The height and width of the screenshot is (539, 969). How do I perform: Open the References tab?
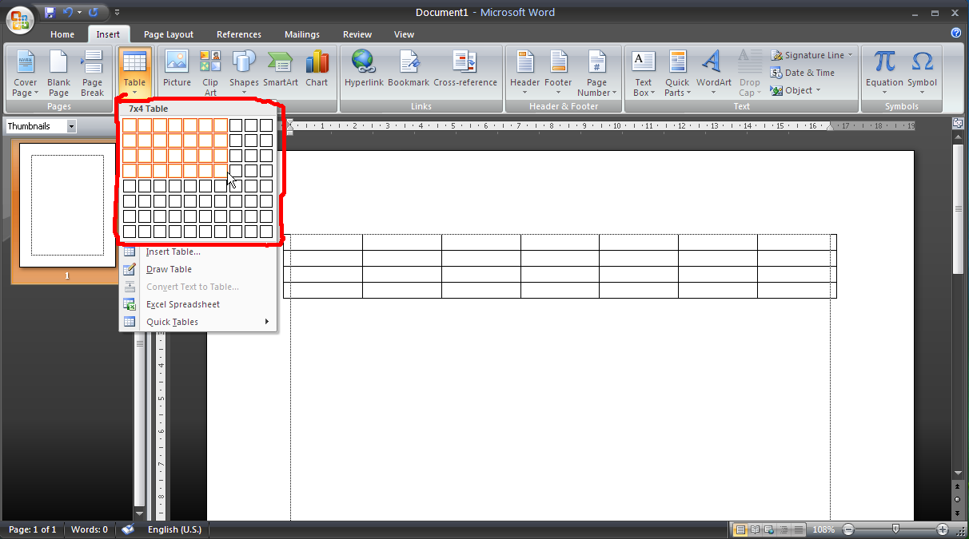coord(239,34)
